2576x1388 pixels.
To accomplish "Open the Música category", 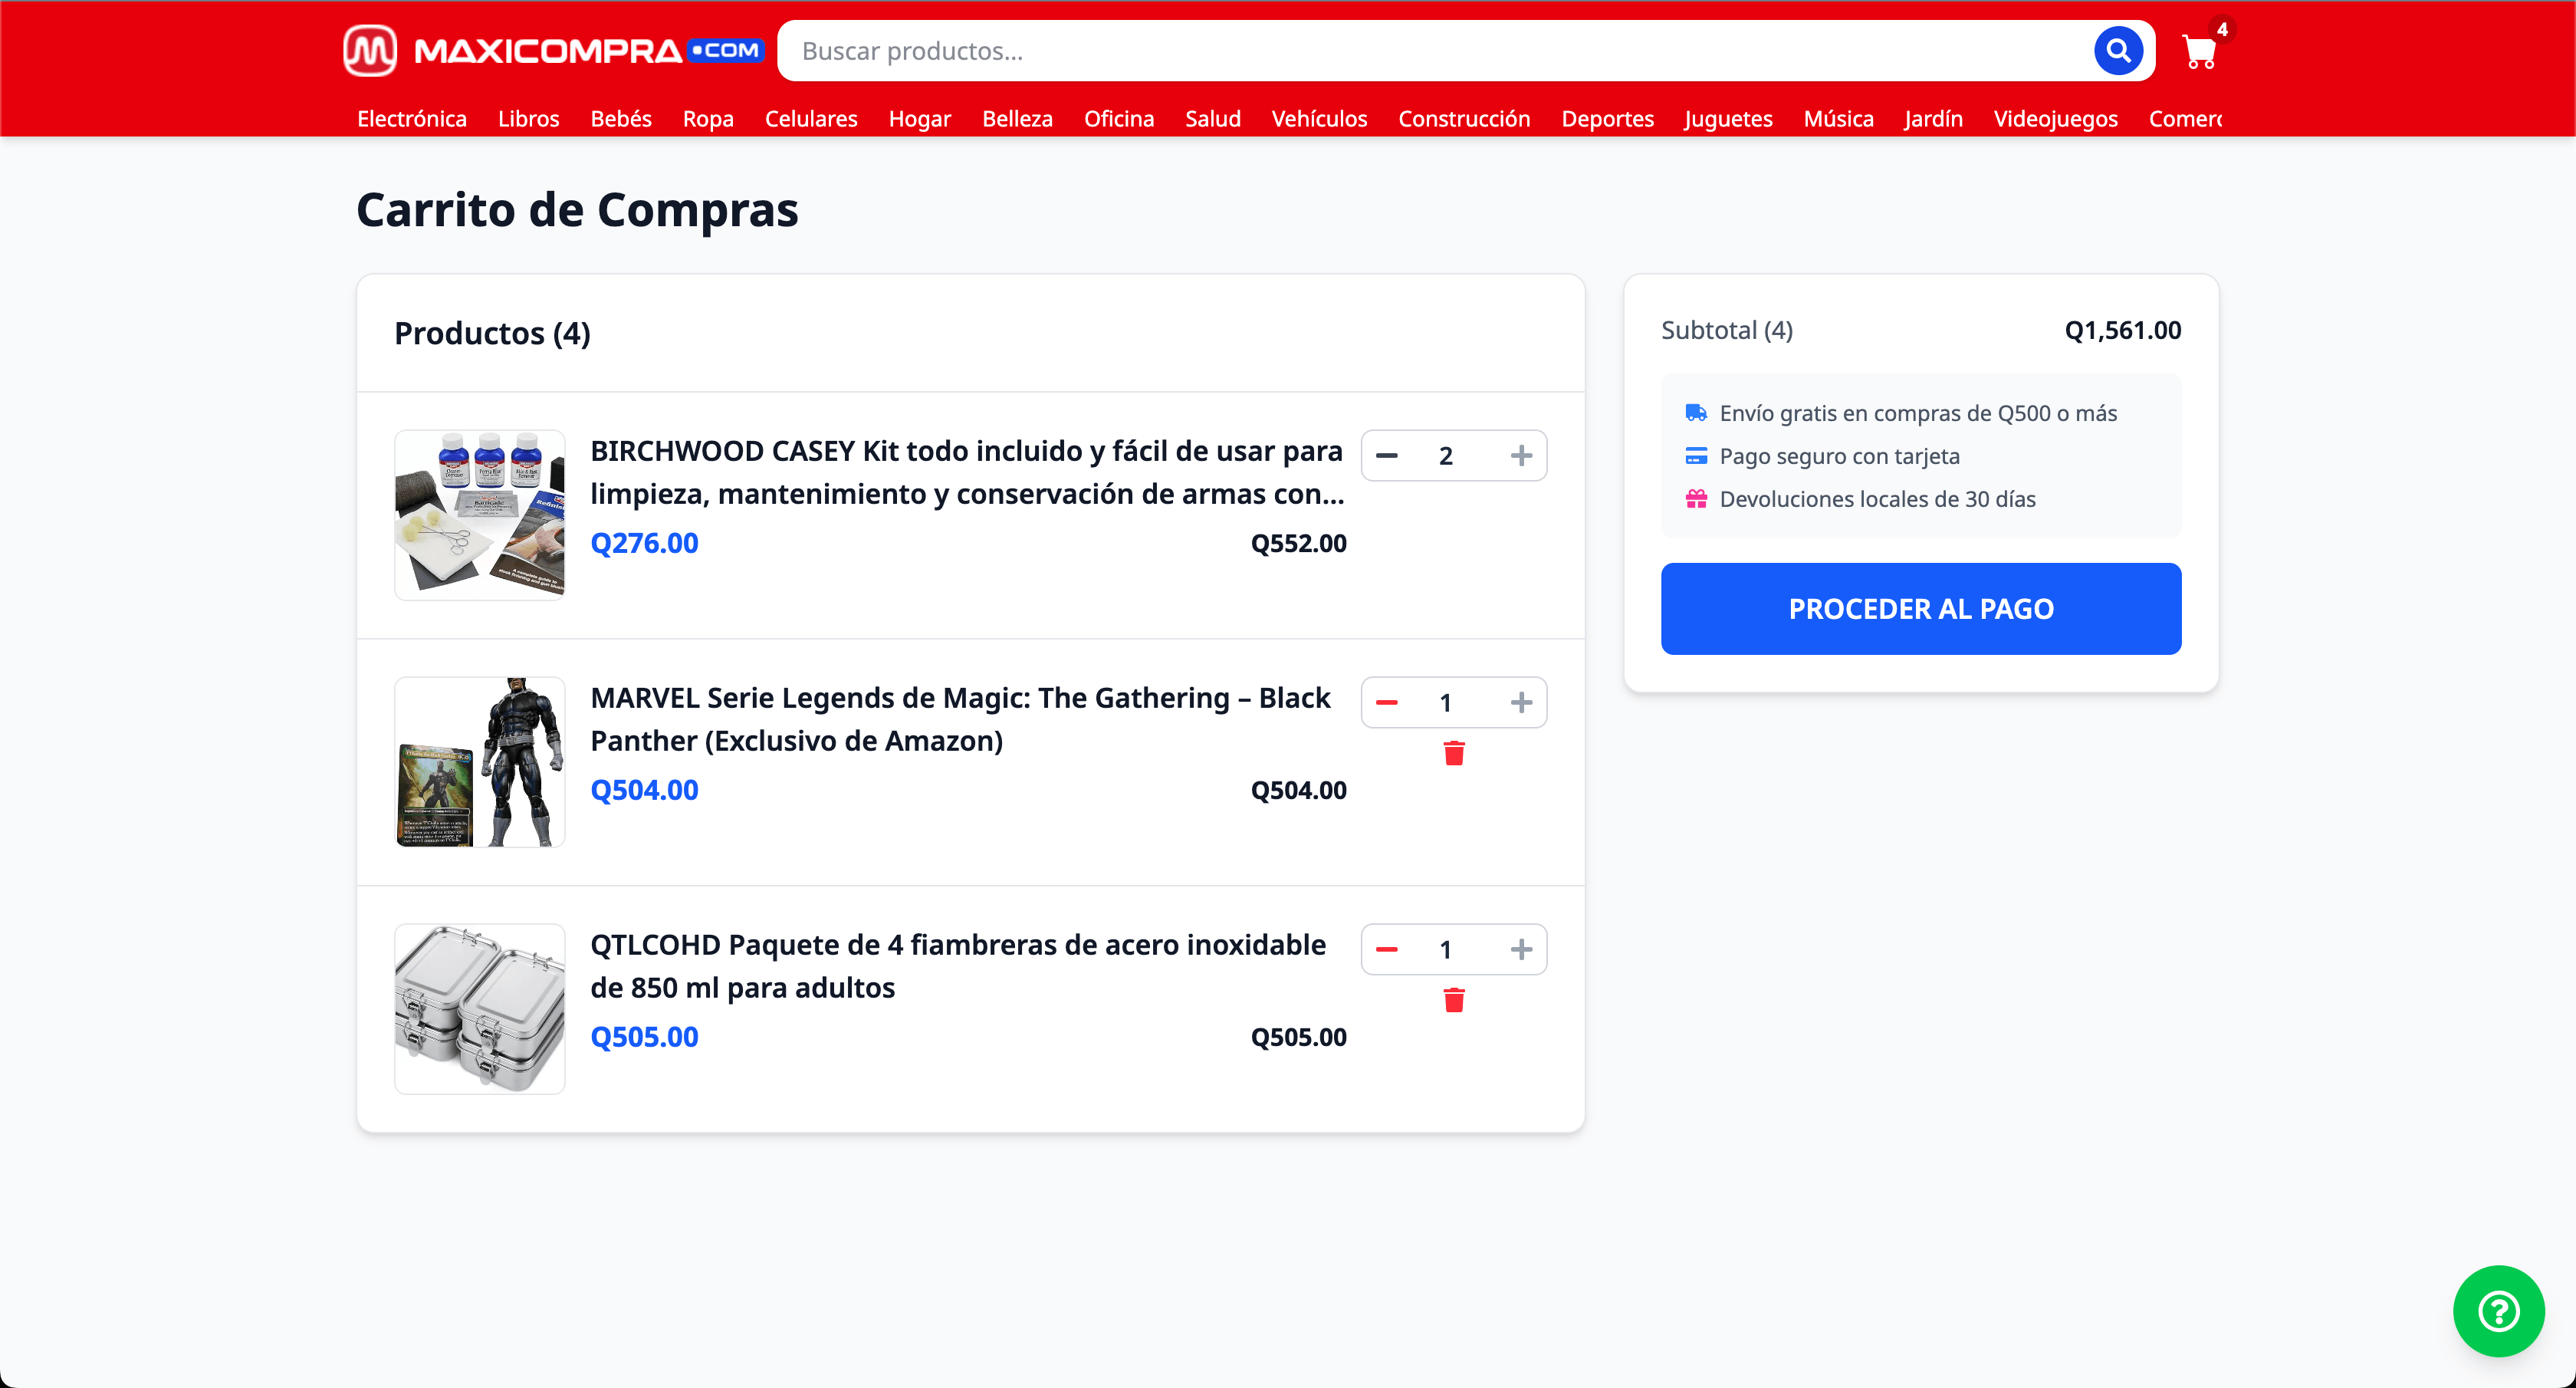I will (x=1838, y=119).
